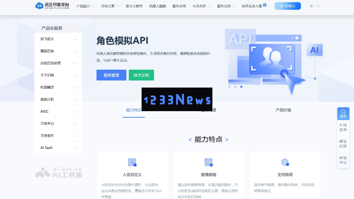Expand 机器翻译 sidebar category

tap(58, 87)
